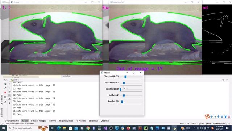Viewport: 232px width, 131px height.
Task: Open the Camera app from the taskbar
Action: pyautogui.click(x=134, y=128)
